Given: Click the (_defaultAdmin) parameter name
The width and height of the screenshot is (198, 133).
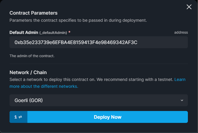Looking at the screenshot, I should [x=53, y=33].
